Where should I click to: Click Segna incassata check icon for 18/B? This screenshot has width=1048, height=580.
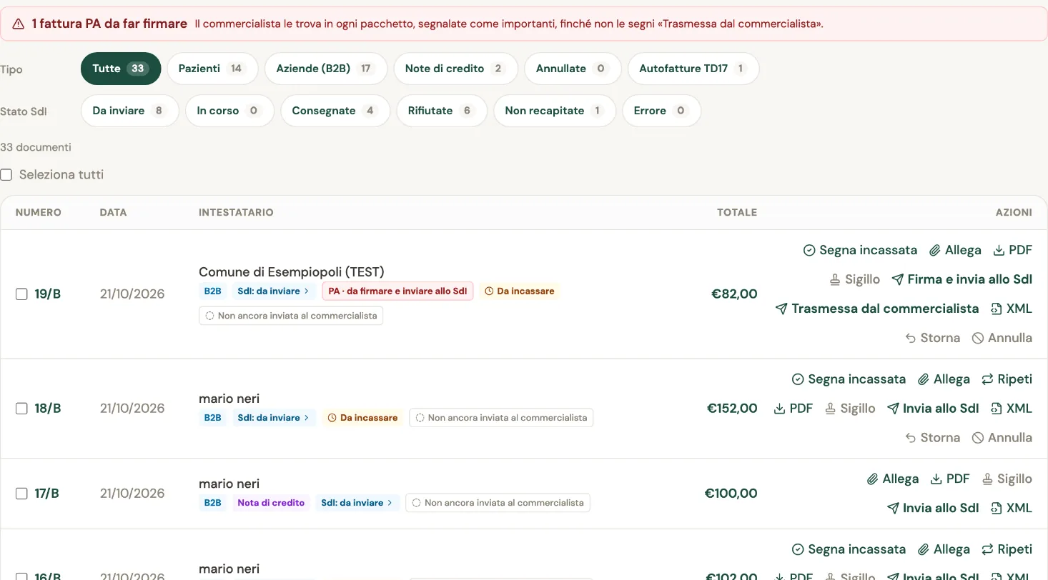[x=798, y=379]
